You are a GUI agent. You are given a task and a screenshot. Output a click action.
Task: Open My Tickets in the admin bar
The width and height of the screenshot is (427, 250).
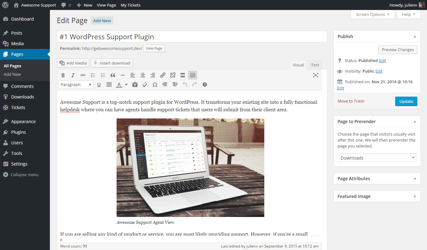[x=131, y=5]
